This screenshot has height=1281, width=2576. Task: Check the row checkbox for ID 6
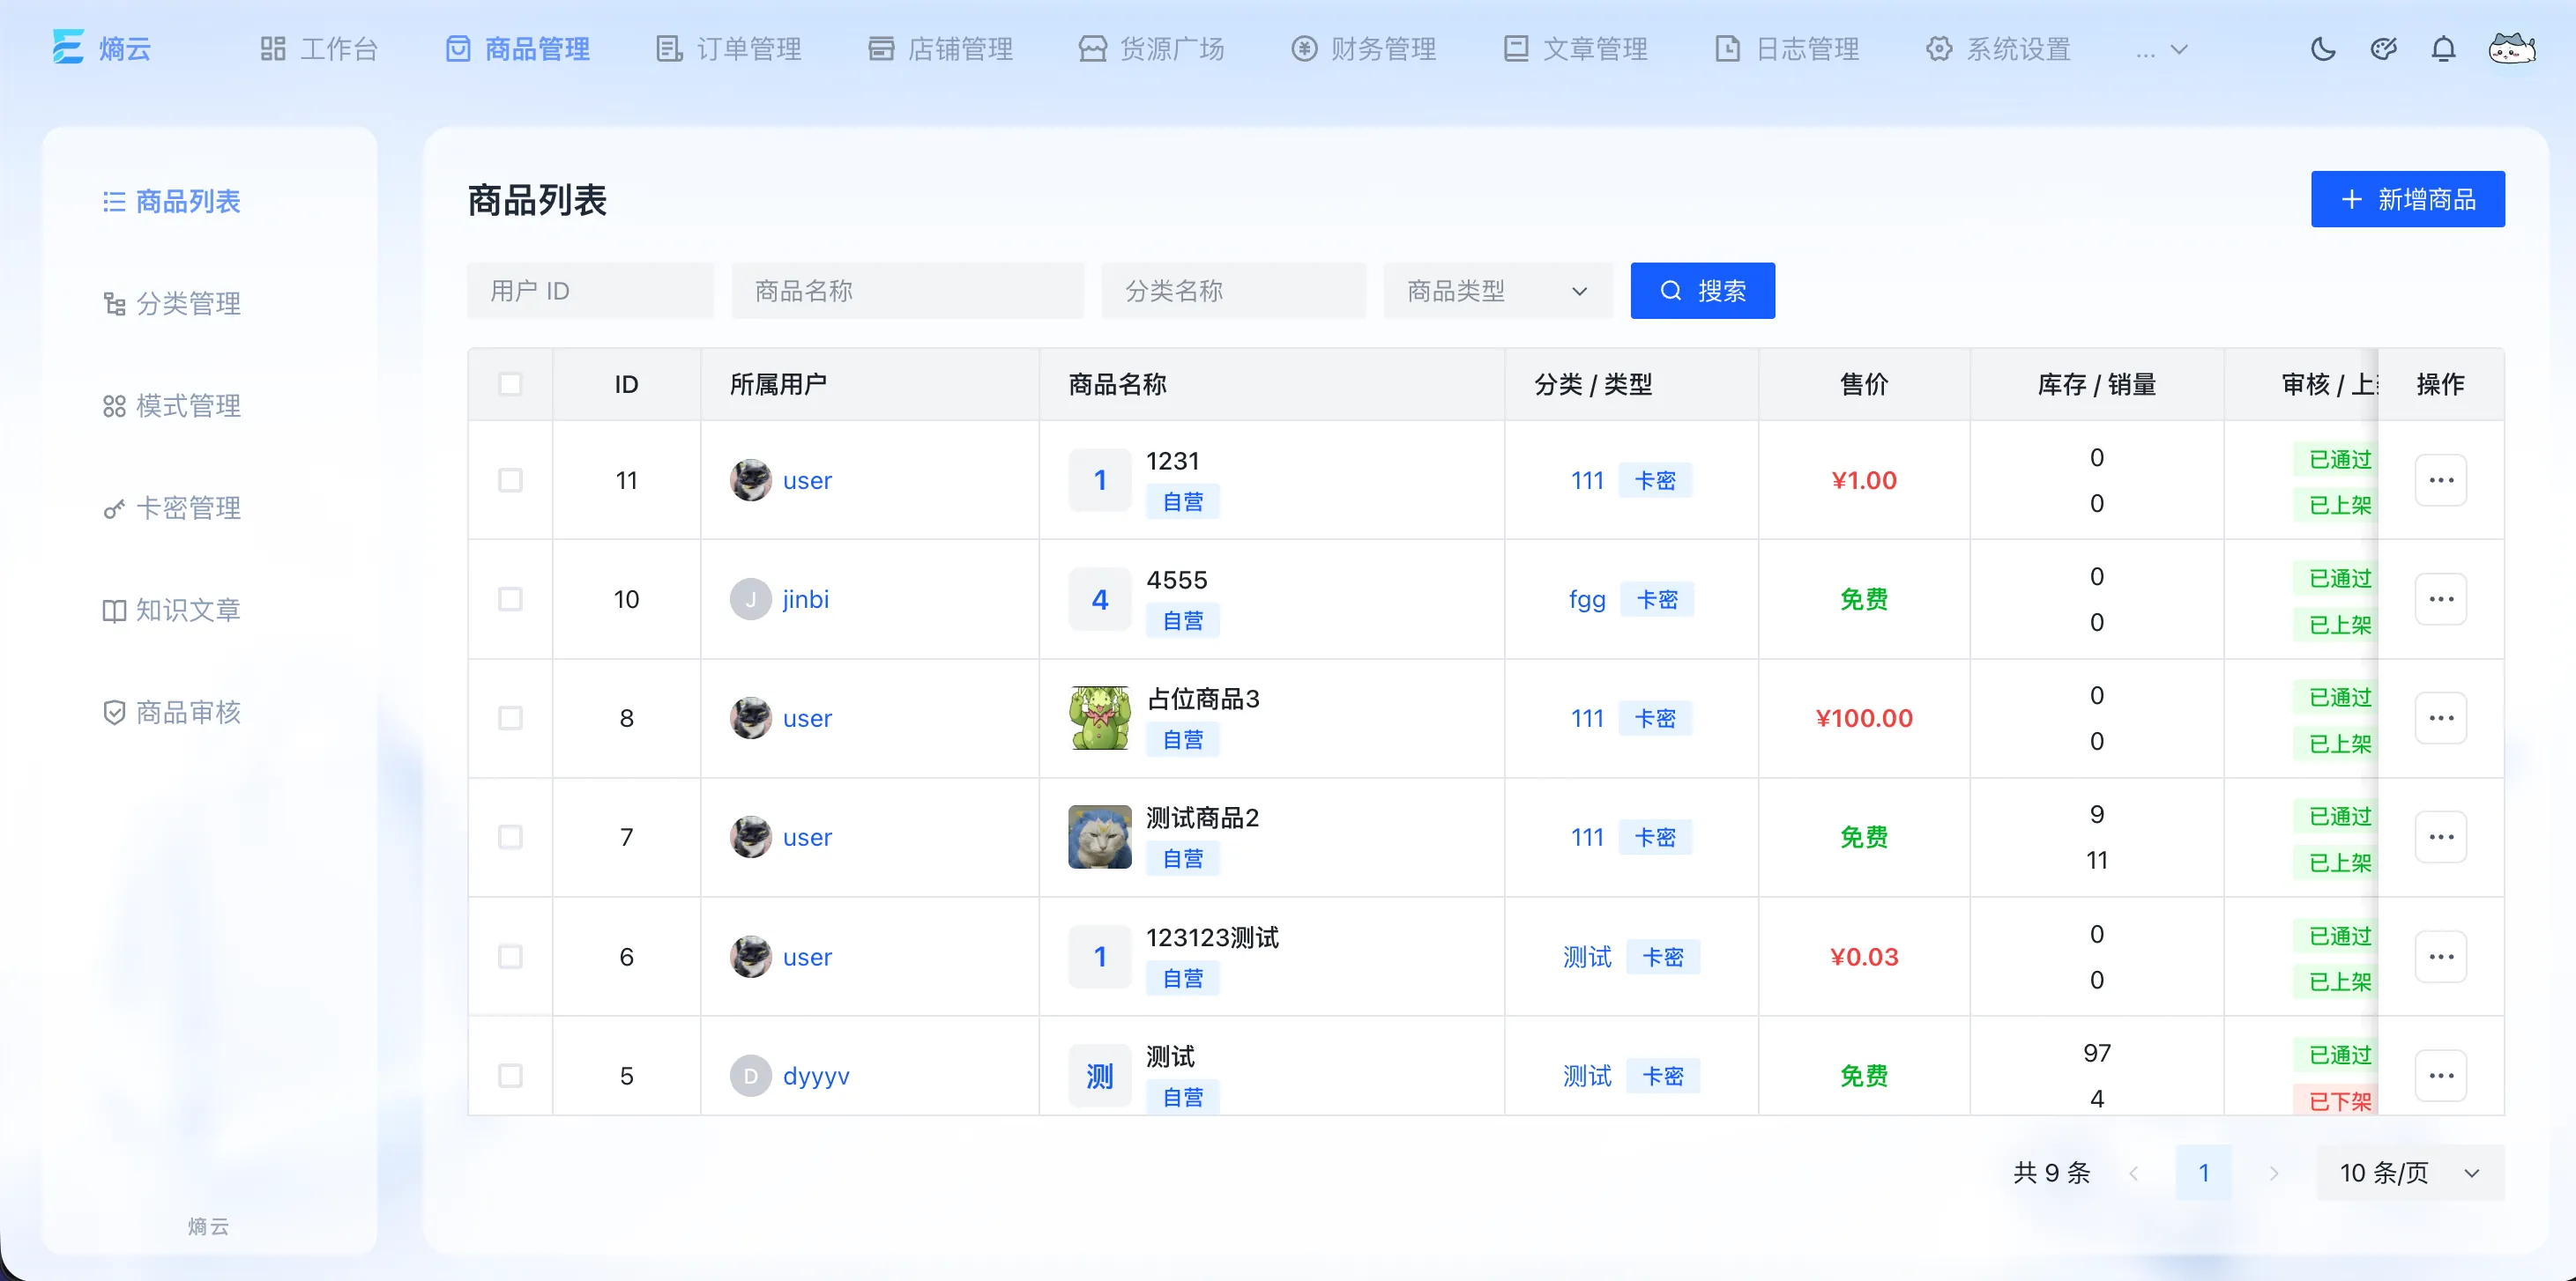510,956
